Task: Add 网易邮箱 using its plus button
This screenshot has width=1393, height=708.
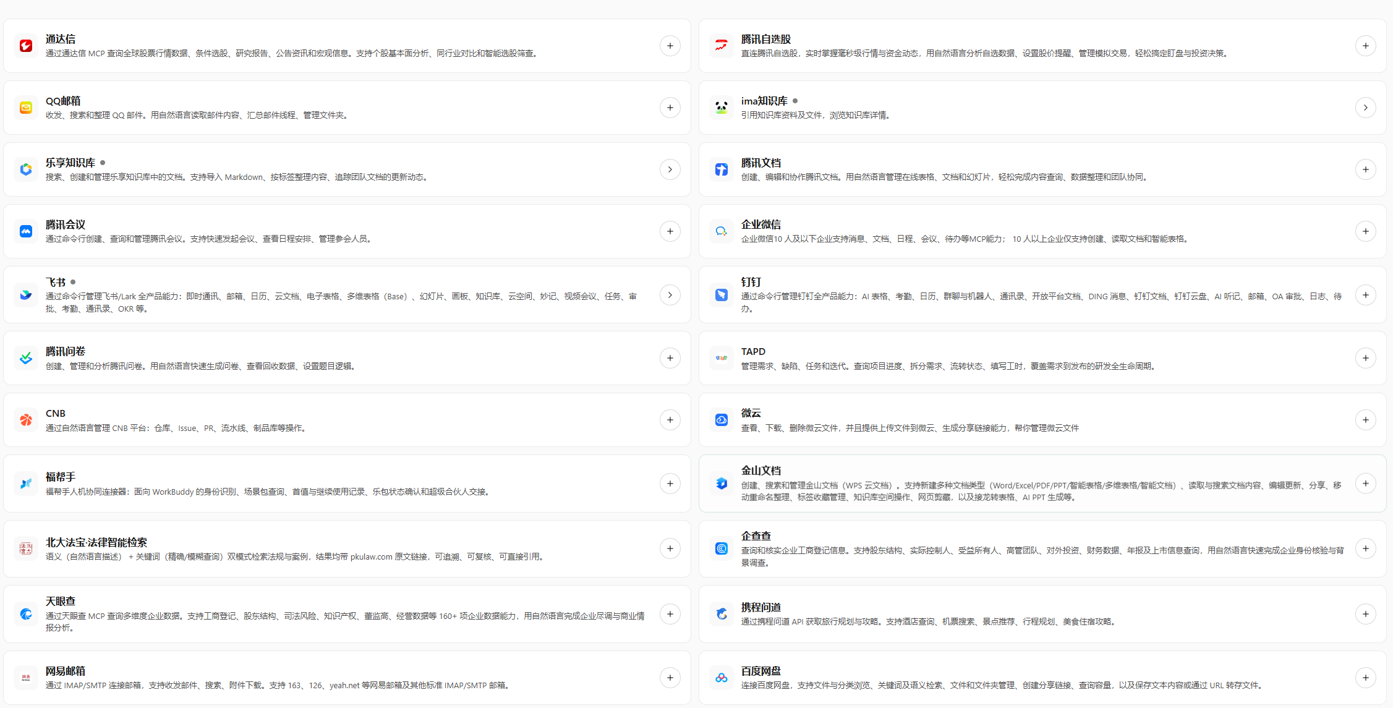Action: coord(670,678)
